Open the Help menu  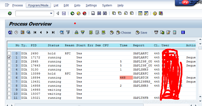[120, 5]
